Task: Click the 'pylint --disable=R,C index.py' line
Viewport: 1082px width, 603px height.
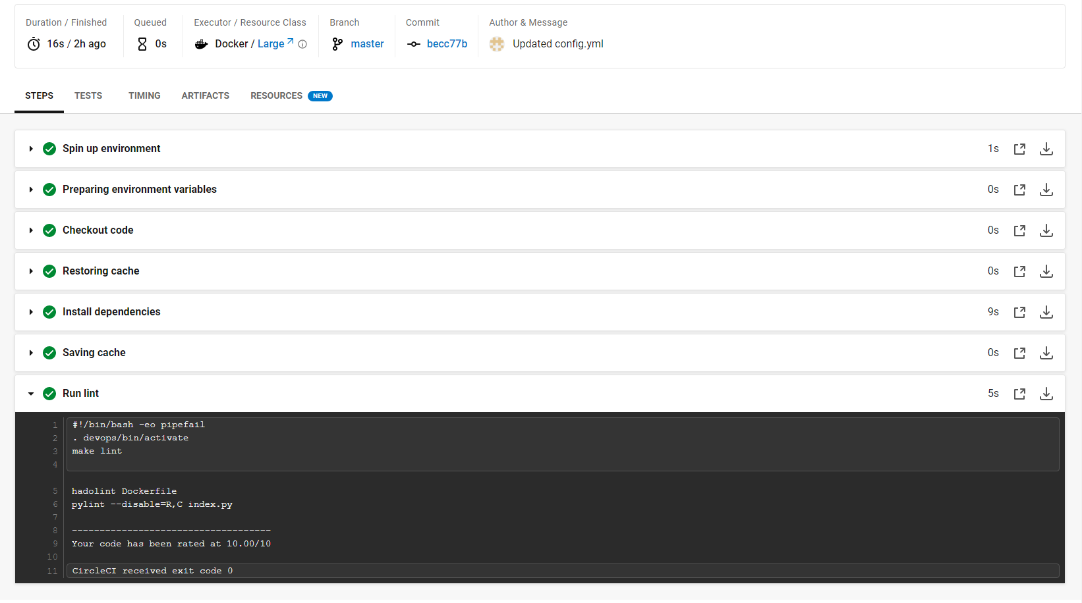Action: (152, 504)
